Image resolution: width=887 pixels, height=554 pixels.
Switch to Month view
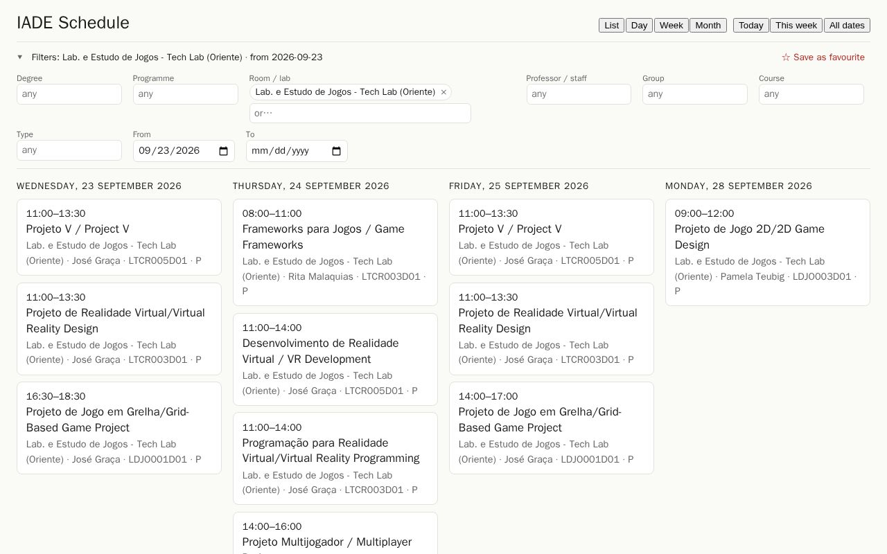[x=708, y=25]
